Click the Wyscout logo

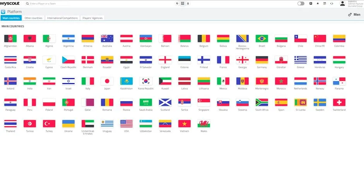10,3
